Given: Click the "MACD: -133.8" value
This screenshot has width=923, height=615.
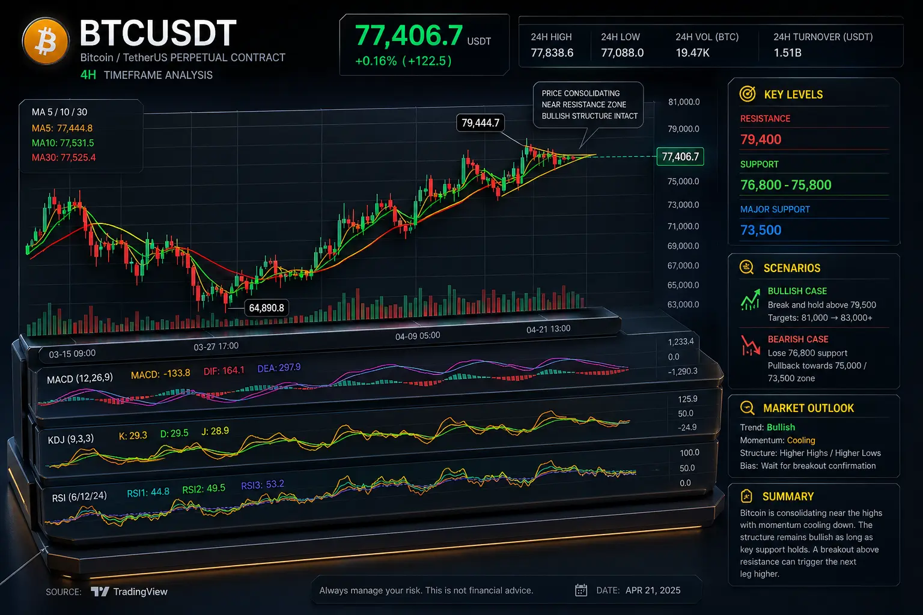Looking at the screenshot, I should (160, 374).
